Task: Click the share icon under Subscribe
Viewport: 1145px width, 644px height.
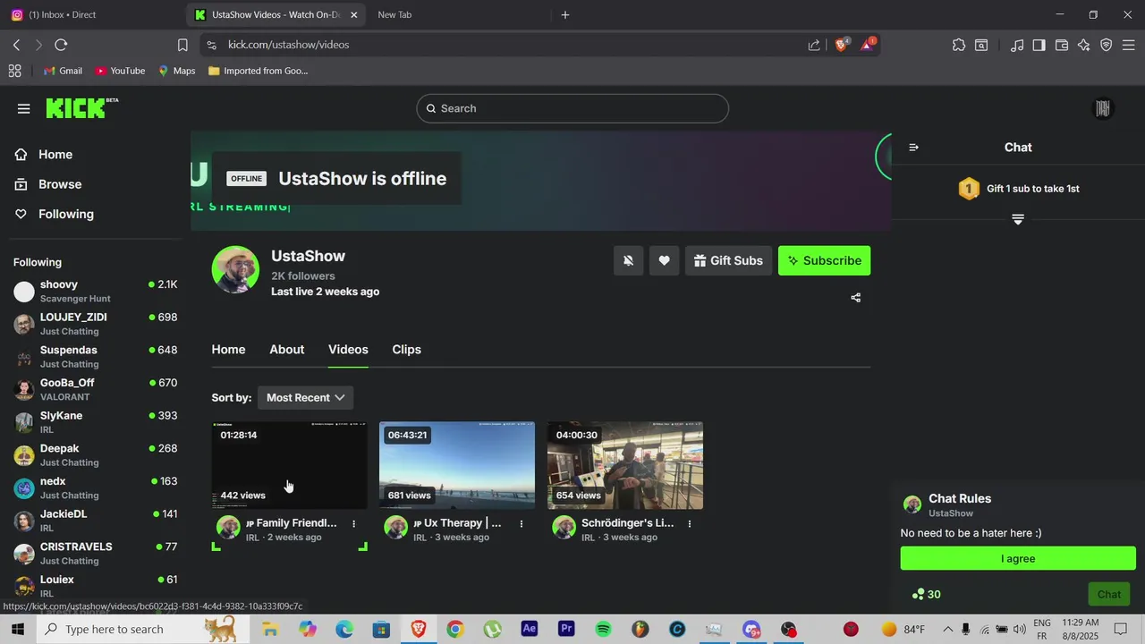Action: pyautogui.click(x=856, y=298)
